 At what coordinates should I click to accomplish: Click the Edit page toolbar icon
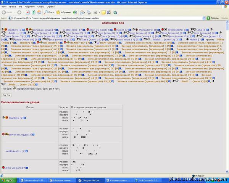click(x=95, y=13)
